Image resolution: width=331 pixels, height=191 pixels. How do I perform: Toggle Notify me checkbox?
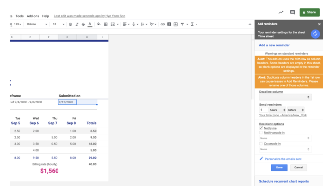(261, 128)
